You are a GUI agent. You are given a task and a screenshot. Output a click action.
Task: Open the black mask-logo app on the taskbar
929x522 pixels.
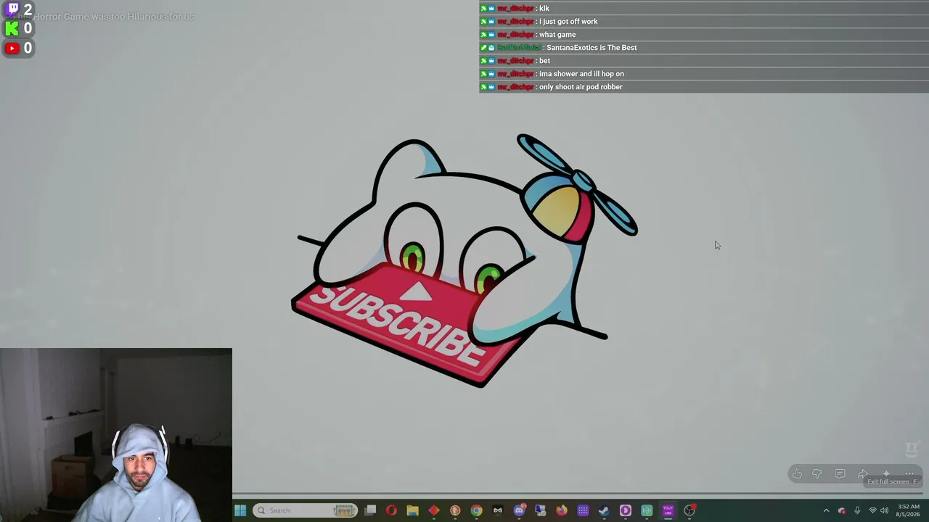point(498,510)
